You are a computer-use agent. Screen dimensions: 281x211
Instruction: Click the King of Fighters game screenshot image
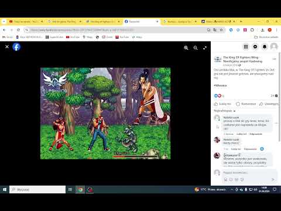[105, 113]
